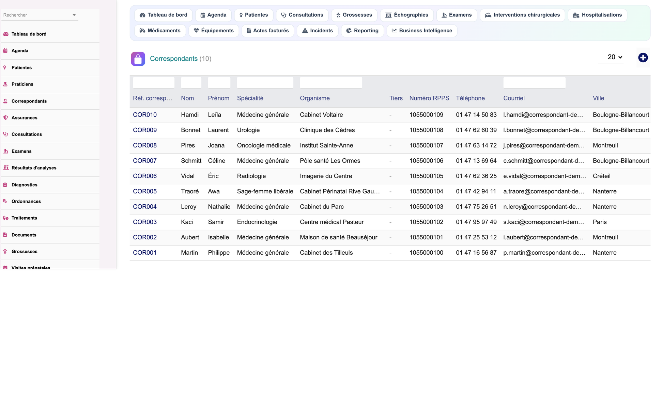Click the Endocrinologie specialty cell

(257, 222)
